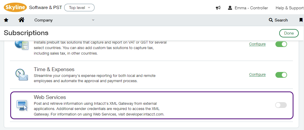Click the Skyline logo

coord(15,8)
